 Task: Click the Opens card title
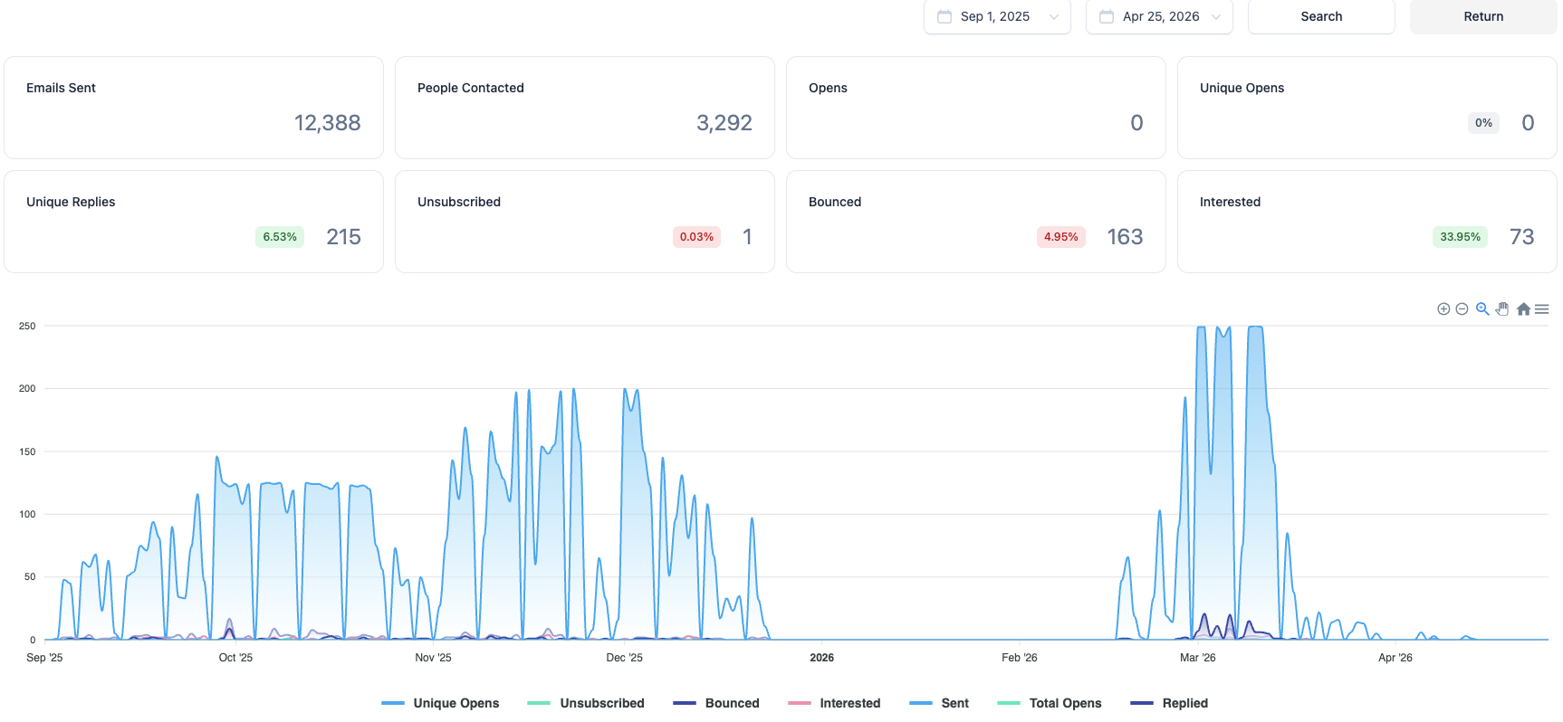(828, 88)
